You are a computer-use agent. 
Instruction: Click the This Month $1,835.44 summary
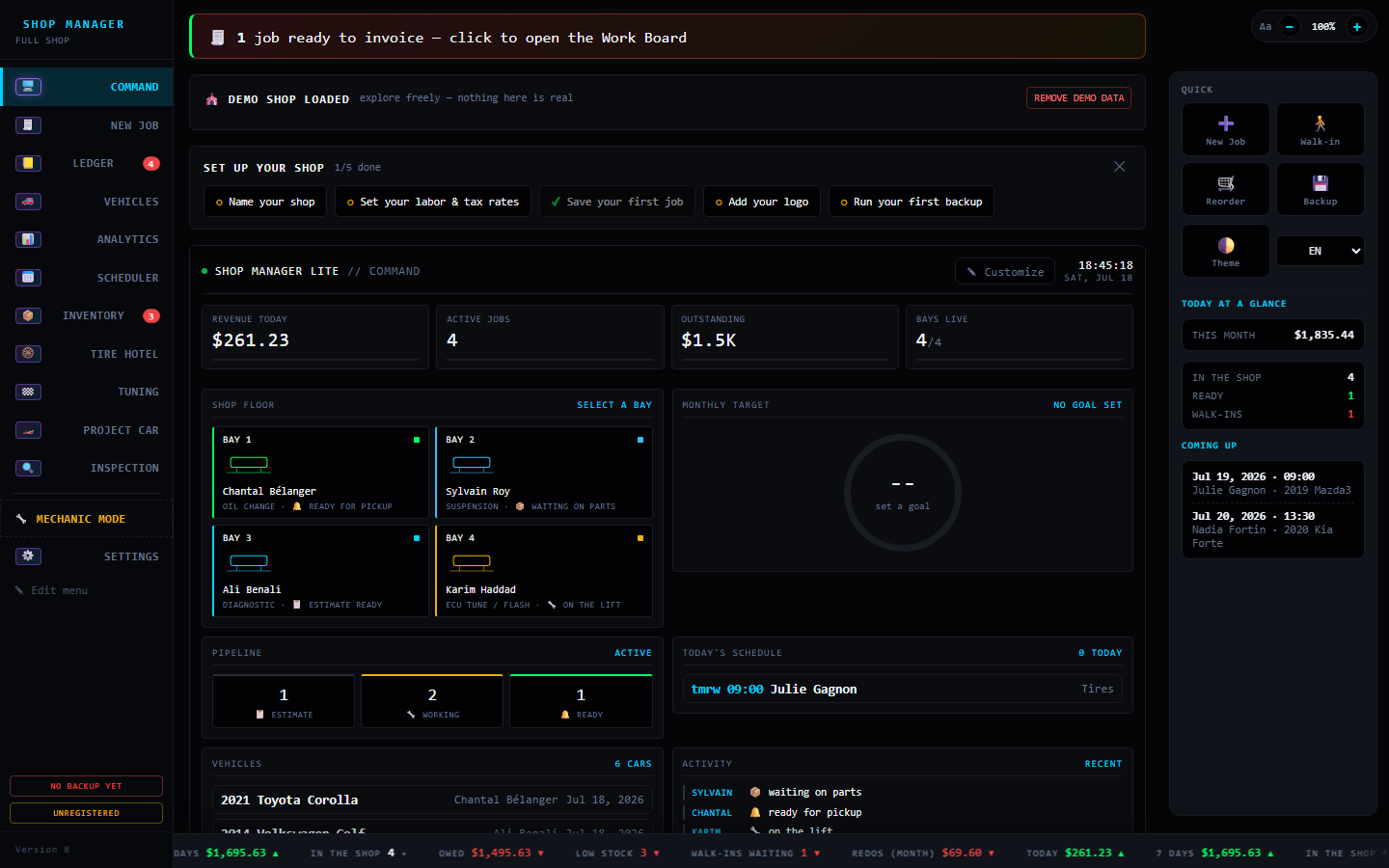1272,336
